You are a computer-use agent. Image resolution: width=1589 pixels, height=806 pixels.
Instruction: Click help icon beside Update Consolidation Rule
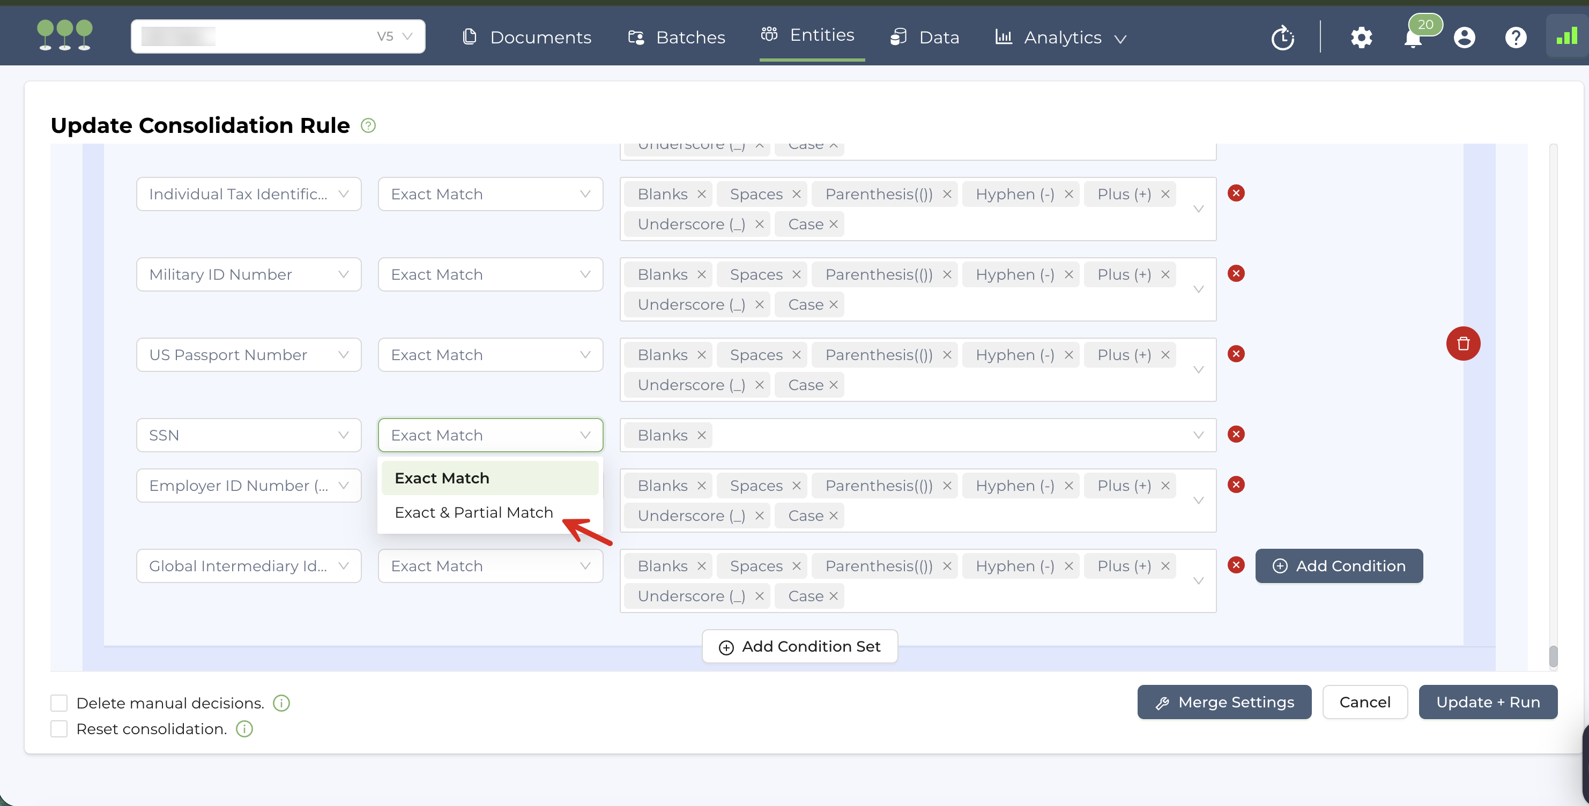coord(368,126)
